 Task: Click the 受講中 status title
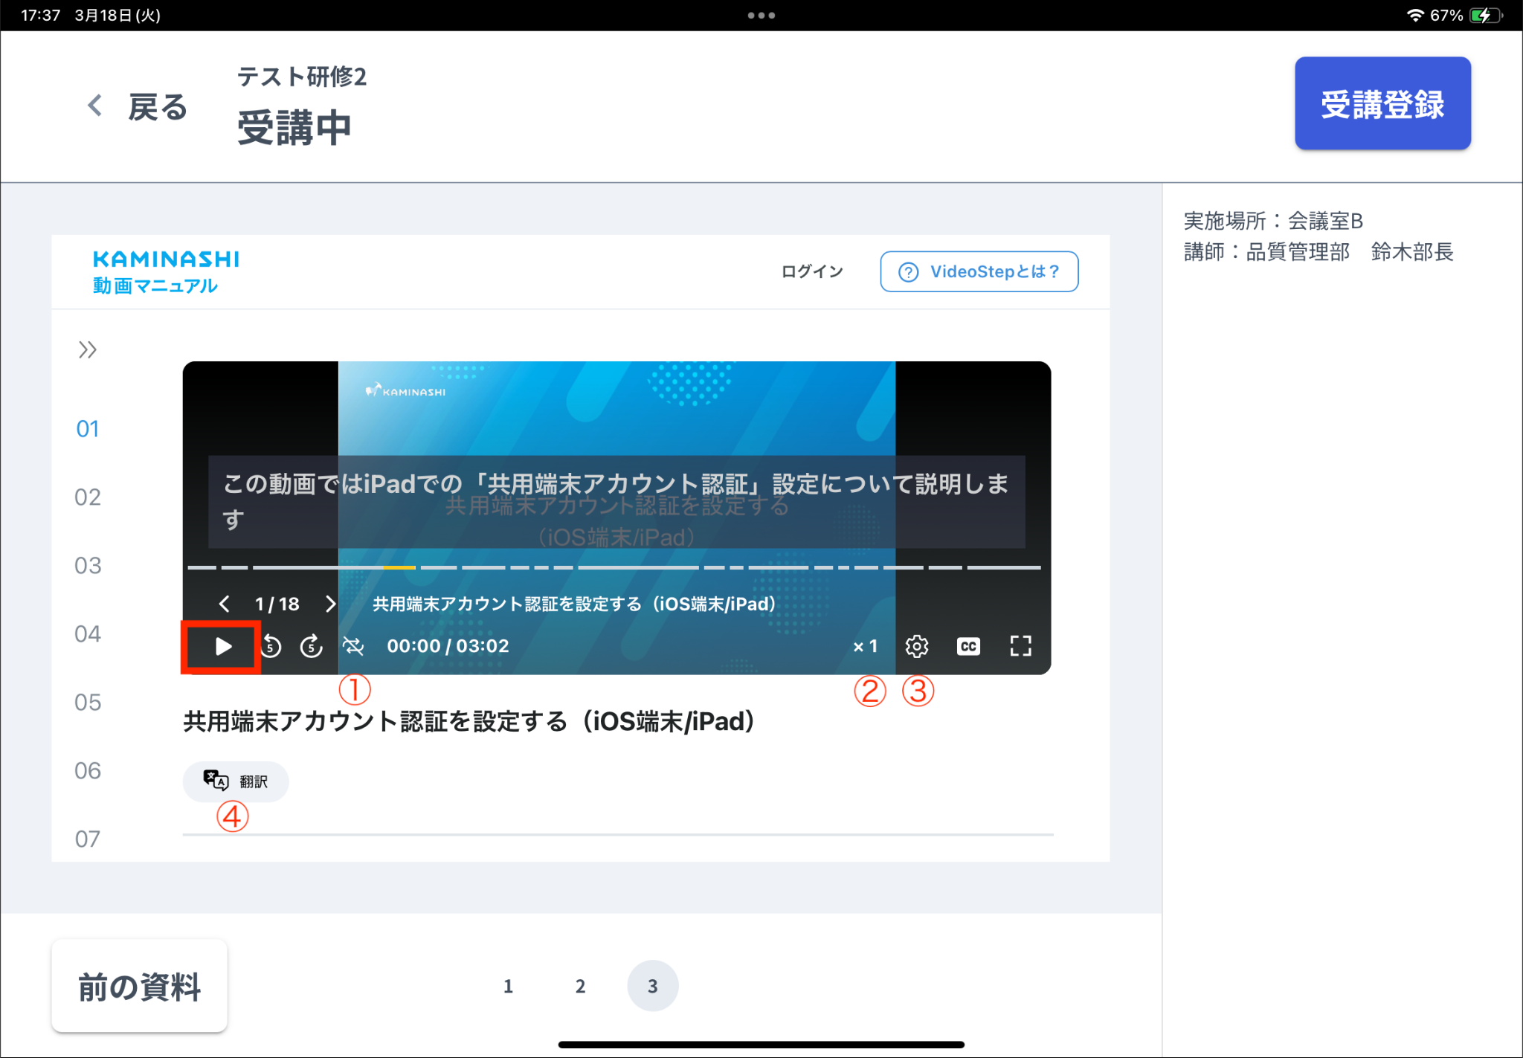(294, 127)
